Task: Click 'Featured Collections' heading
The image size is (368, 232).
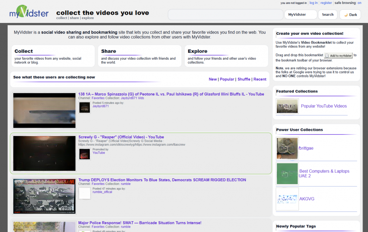Action: coord(297,91)
